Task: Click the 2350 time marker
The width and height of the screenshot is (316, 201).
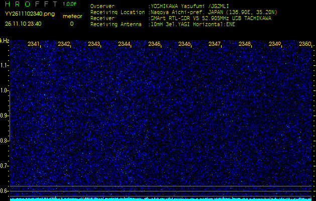Action: pos(304,44)
